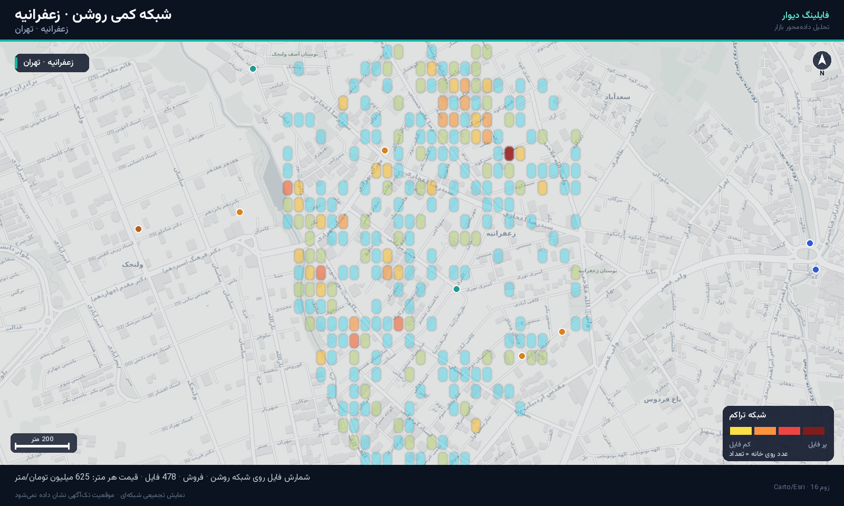Click the مهندس بیانی (11) street label
The image size is (844, 506).
pos(193,297)
